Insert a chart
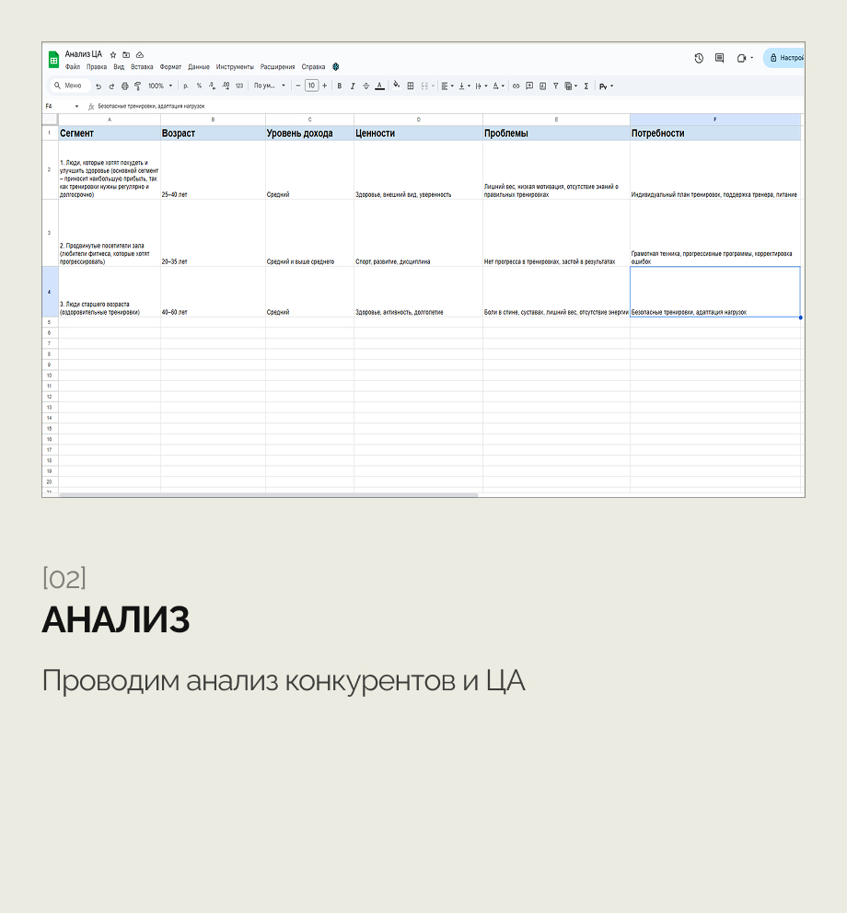The height and width of the screenshot is (913, 847). (543, 87)
